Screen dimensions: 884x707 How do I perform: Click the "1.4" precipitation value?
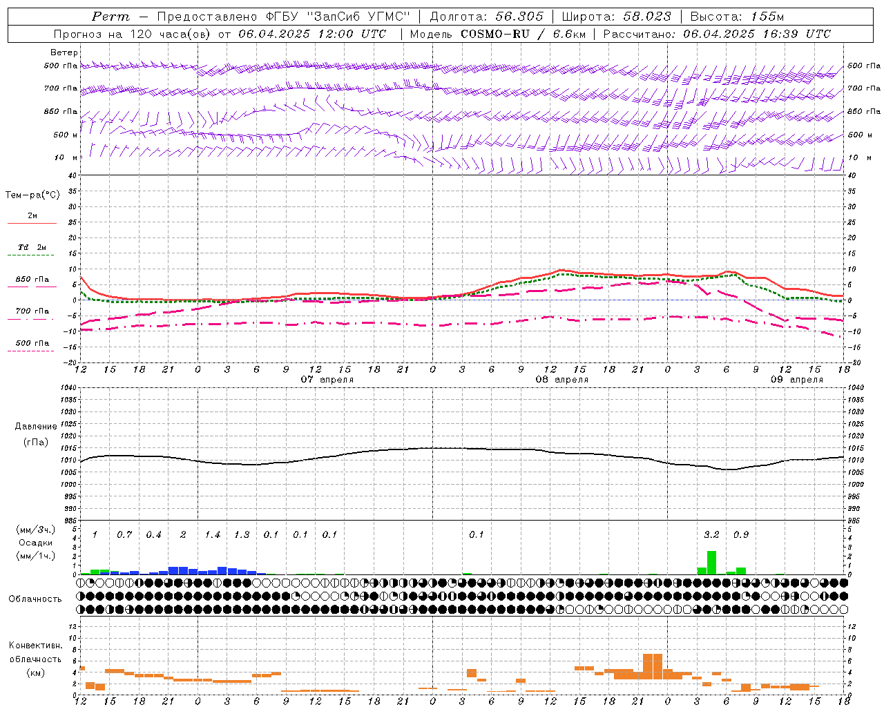pos(213,534)
